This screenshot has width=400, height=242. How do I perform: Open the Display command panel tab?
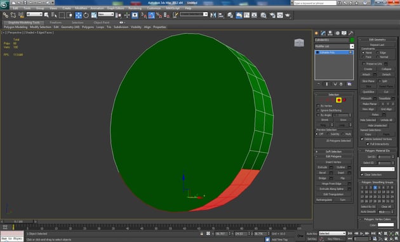click(344, 33)
